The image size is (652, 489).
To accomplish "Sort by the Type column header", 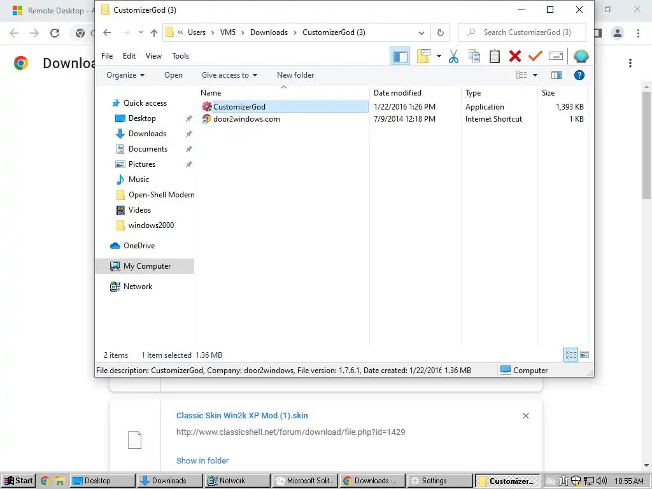I will click(473, 93).
